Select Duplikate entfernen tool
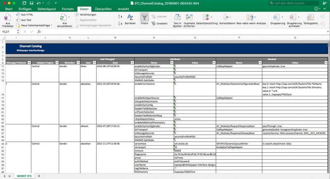Screen dimensions: 330x179 pos(189,17)
